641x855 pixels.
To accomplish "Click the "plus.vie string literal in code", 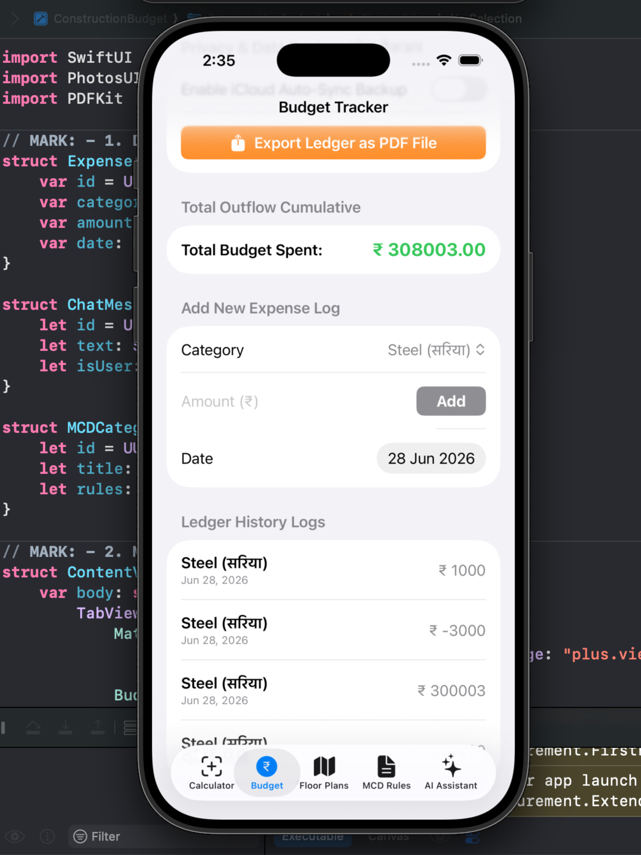I will [x=602, y=654].
